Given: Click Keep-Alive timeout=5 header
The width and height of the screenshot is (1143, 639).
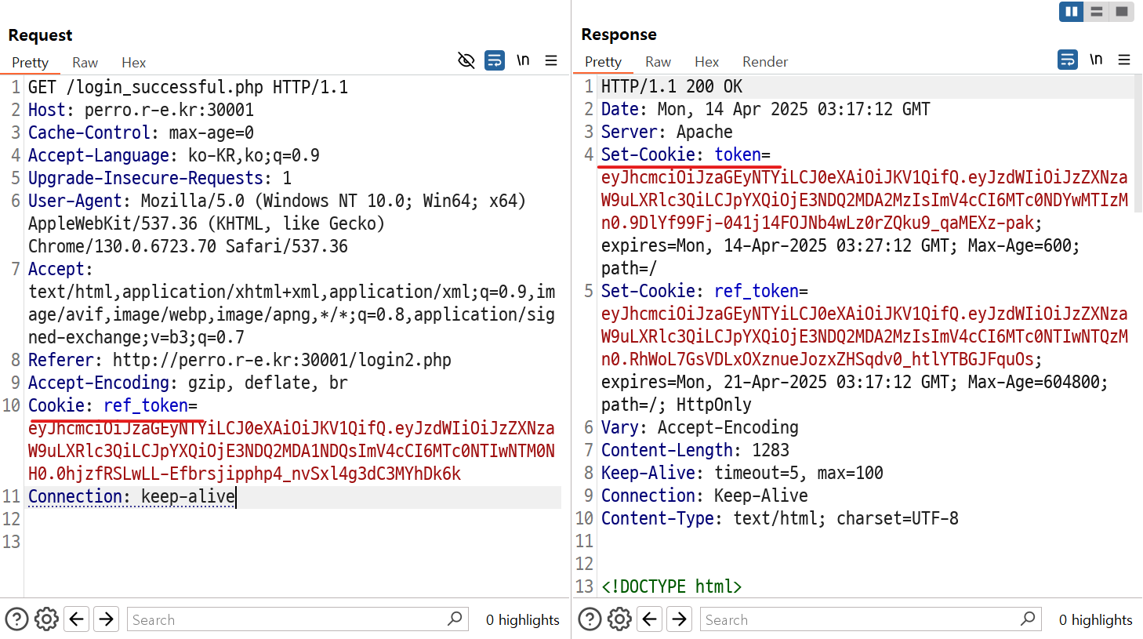Looking at the screenshot, I should point(742,473).
